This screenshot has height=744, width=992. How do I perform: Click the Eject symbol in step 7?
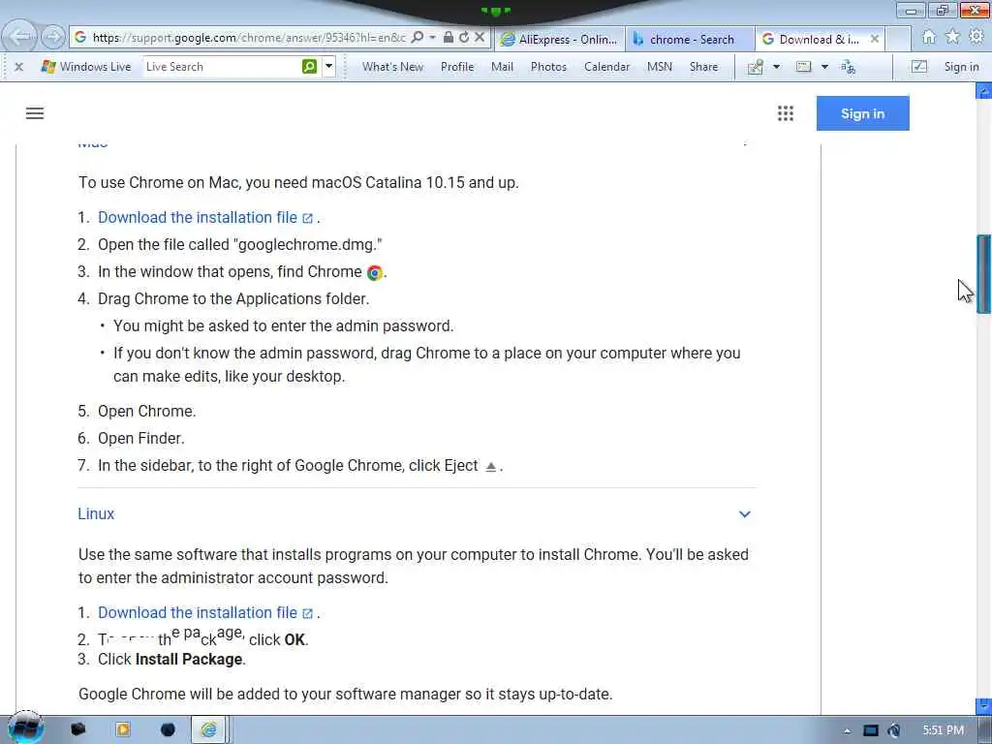tap(490, 467)
